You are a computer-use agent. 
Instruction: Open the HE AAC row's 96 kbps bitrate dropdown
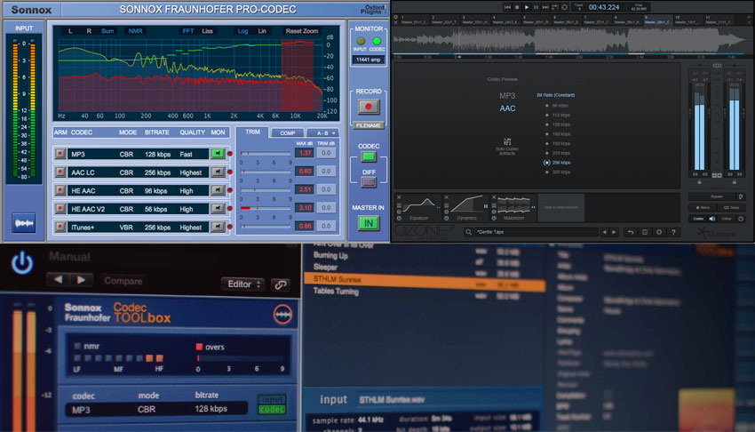[156, 191]
